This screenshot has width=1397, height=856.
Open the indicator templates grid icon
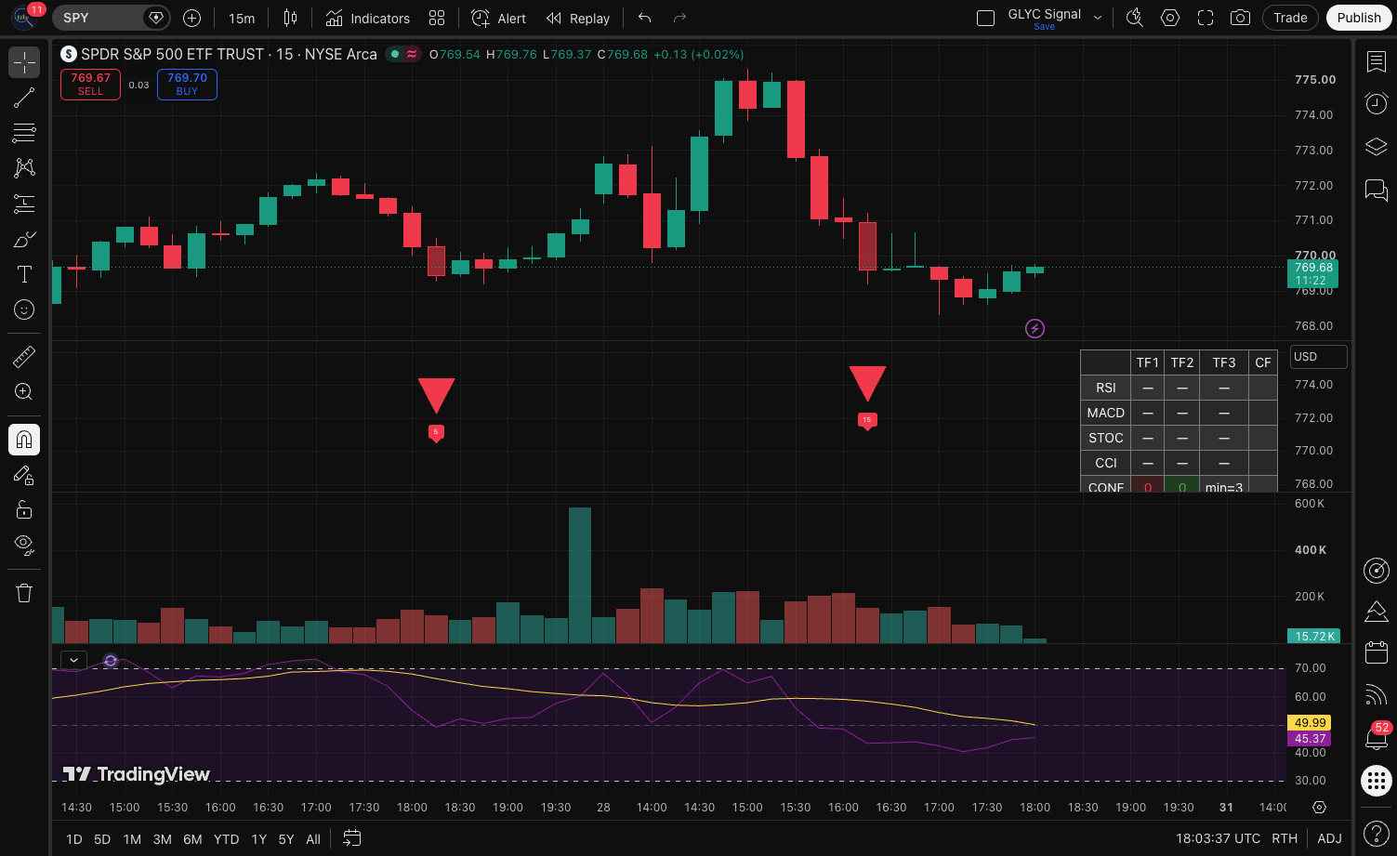(437, 18)
